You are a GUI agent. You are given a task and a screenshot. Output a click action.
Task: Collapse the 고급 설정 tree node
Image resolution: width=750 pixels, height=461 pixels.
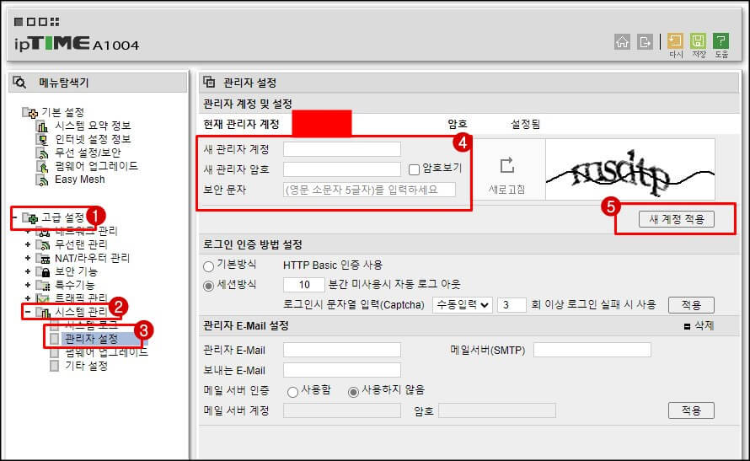13,217
